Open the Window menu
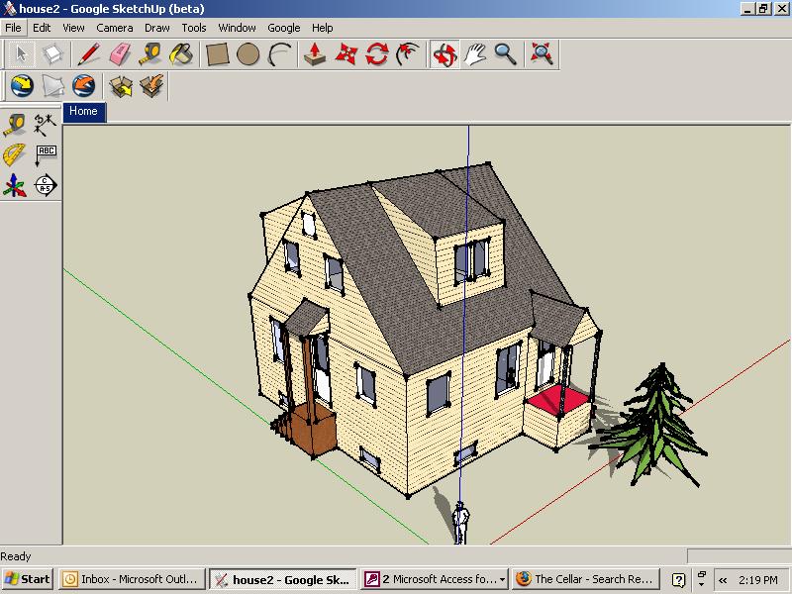792x594 pixels. click(x=237, y=28)
